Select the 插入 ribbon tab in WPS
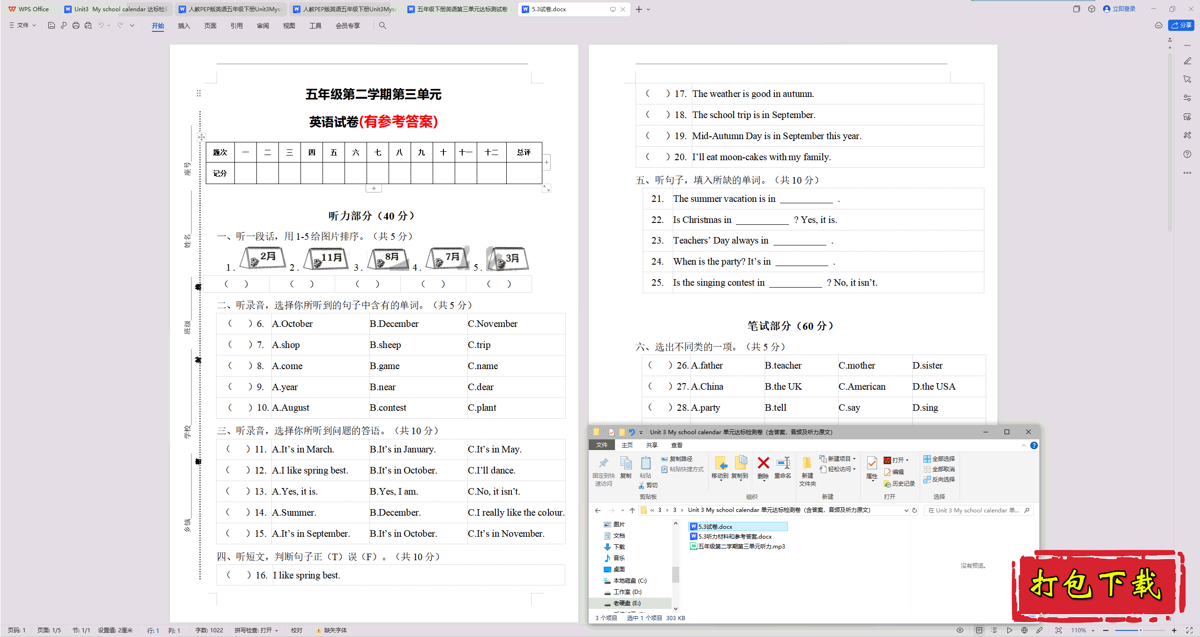The height and width of the screenshot is (637, 1200). (x=183, y=25)
